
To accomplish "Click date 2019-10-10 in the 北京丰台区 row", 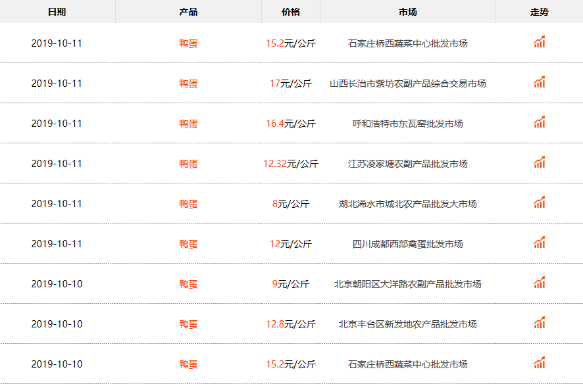I will [x=57, y=324].
